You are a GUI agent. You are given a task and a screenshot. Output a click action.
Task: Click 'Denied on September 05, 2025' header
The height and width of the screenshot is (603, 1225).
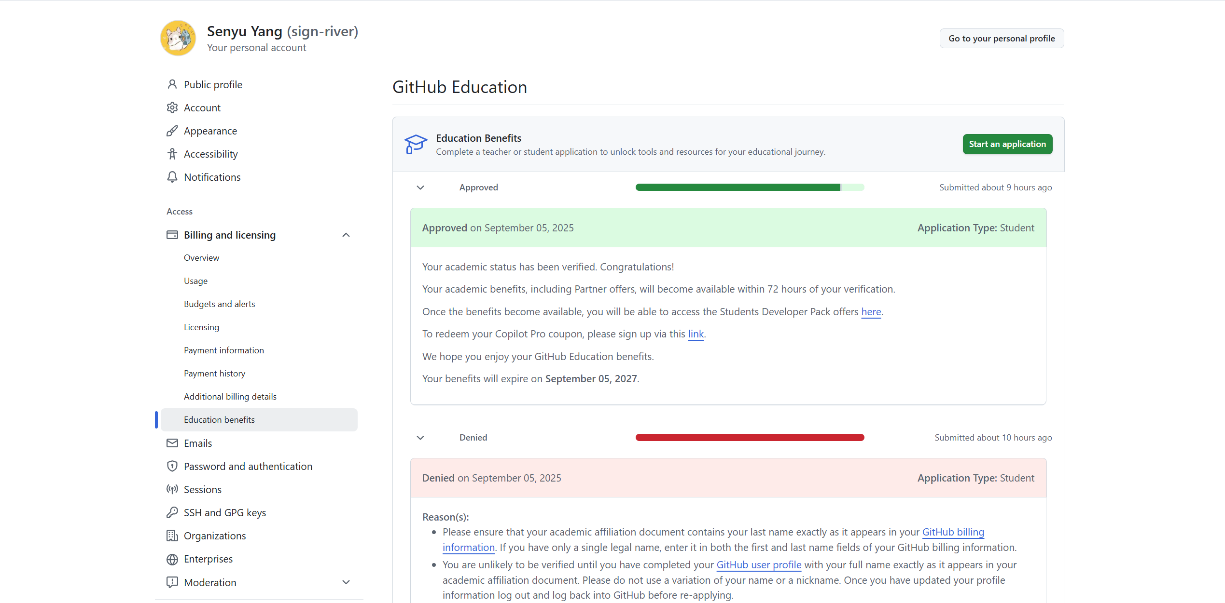[x=492, y=478]
